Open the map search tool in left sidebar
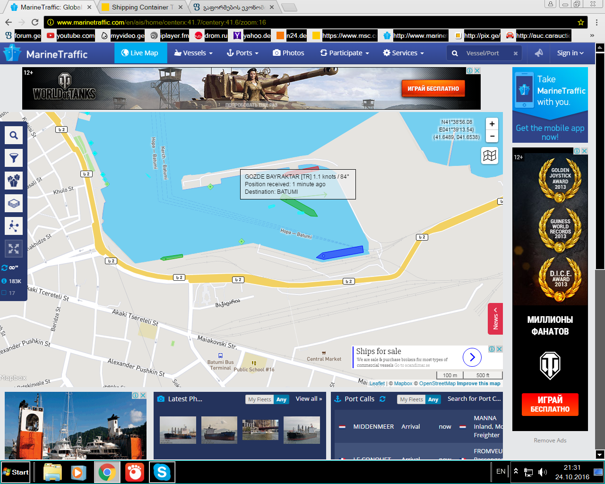Image resolution: width=605 pixels, height=484 pixels. [14, 136]
